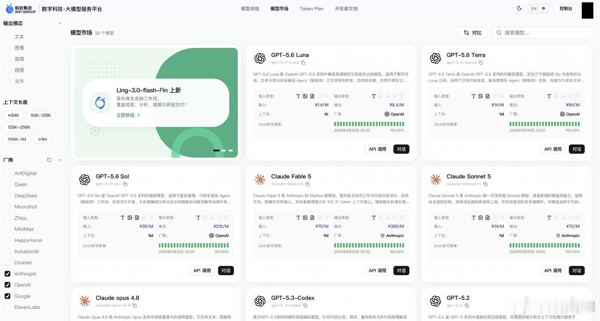Click the GPT-5.3-Codex OpenAI logo

click(260, 301)
